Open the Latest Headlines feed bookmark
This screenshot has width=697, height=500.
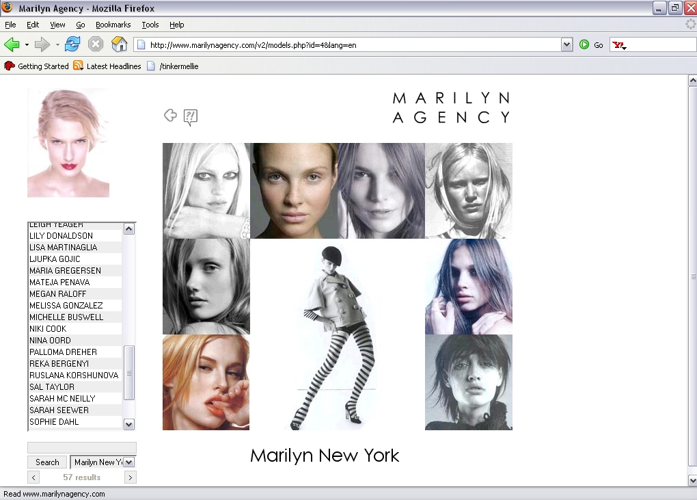click(x=107, y=66)
